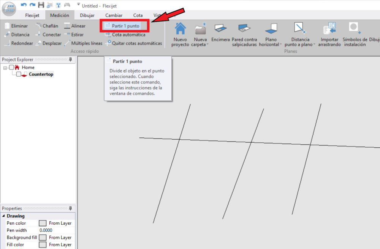The height and width of the screenshot is (249, 380).
Task: Select the Múltiples líneas tool
Action: [83, 43]
